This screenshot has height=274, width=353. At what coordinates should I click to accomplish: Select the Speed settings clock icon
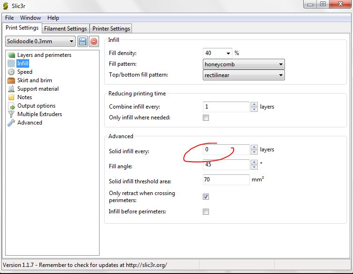[12, 72]
